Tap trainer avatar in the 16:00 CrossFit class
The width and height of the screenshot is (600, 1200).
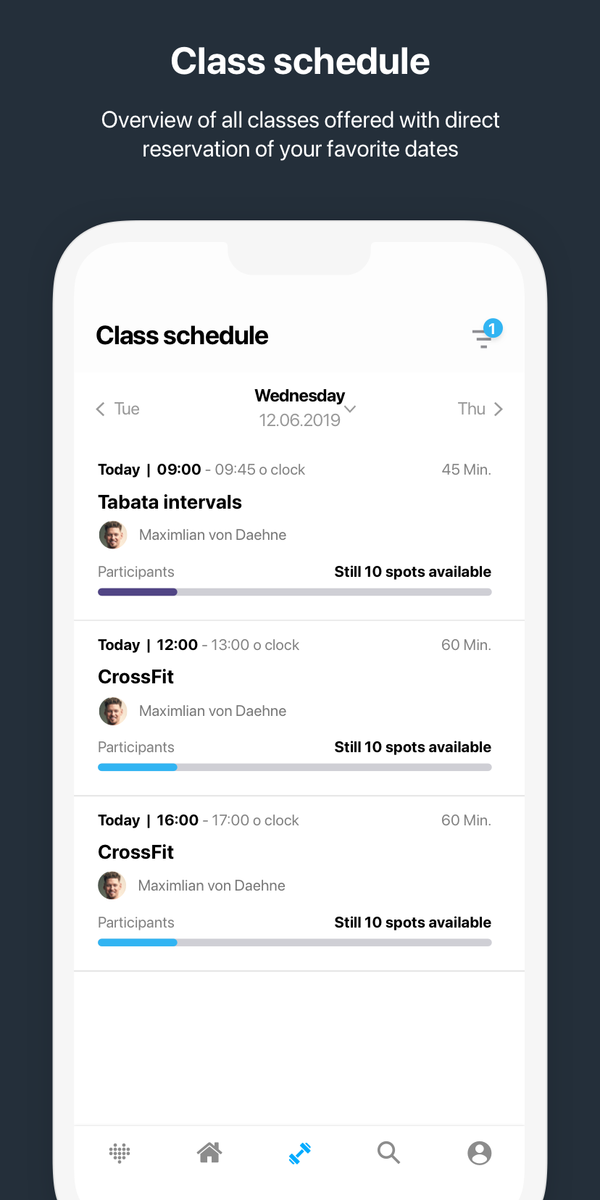112,886
